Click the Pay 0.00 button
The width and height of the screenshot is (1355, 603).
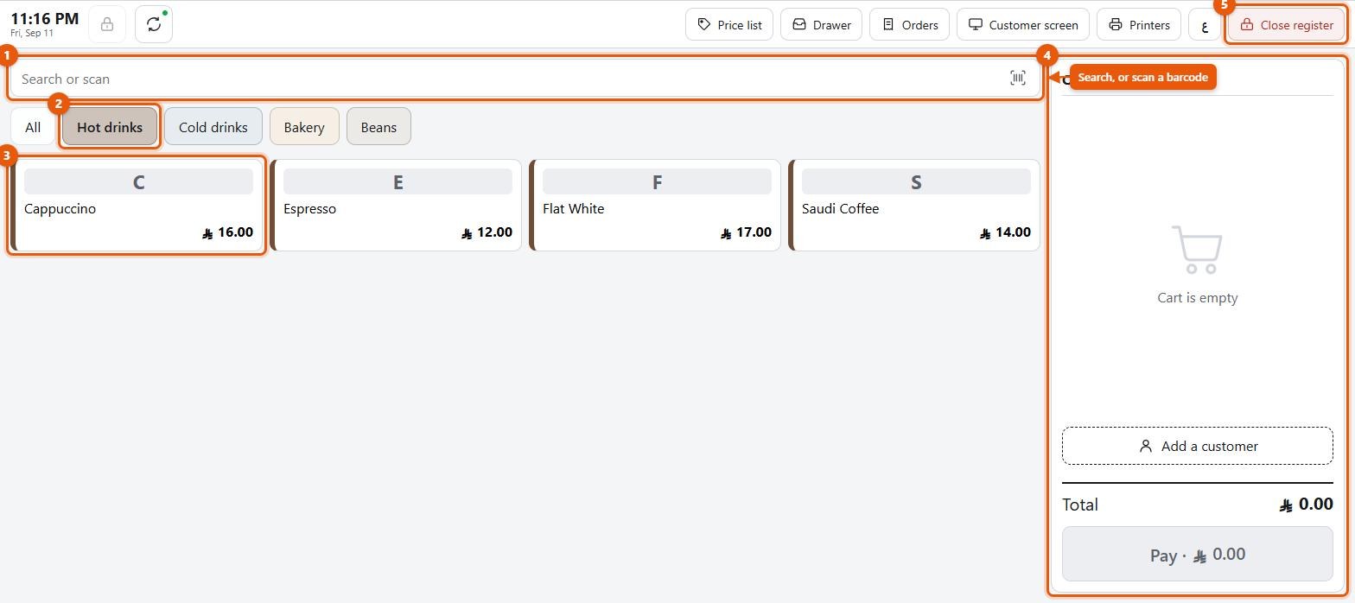tap(1198, 554)
